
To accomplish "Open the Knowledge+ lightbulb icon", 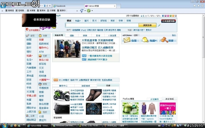I will click(x=145, y=40).
